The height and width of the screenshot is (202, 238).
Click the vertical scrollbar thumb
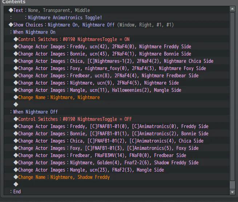pyautogui.click(x=232, y=97)
